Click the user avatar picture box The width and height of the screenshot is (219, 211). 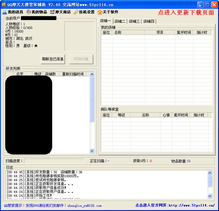click(x=79, y=36)
